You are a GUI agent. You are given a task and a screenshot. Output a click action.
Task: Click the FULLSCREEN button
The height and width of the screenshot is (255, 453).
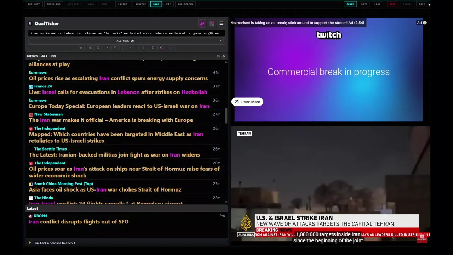(x=185, y=4)
